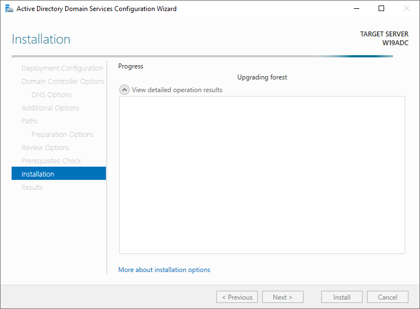Click the W19ADC target server name

click(395, 43)
